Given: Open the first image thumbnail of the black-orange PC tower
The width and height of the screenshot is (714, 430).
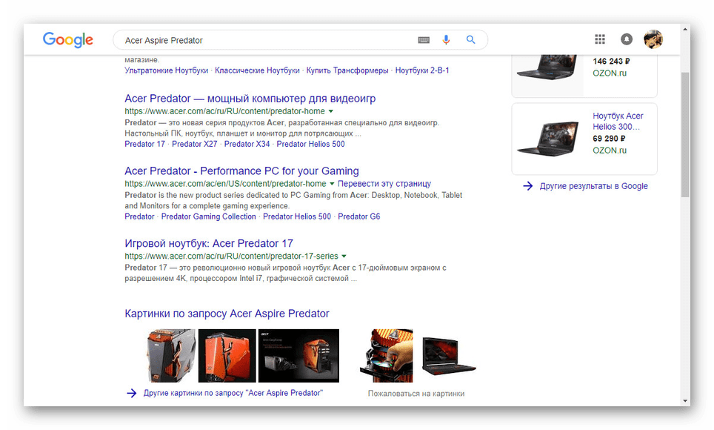Looking at the screenshot, I should click(171, 356).
